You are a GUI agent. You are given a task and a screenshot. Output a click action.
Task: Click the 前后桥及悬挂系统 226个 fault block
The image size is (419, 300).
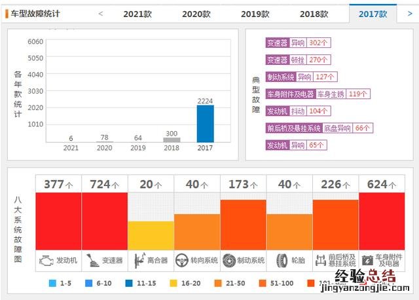click(x=336, y=225)
